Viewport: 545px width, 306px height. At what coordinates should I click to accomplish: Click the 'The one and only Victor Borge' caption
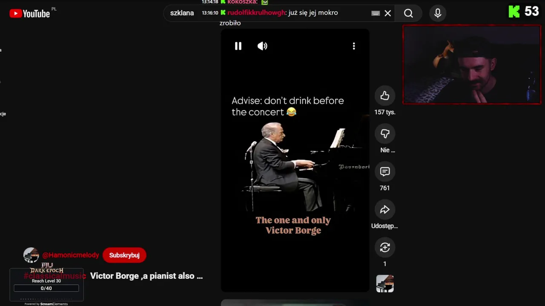pyautogui.click(x=293, y=225)
